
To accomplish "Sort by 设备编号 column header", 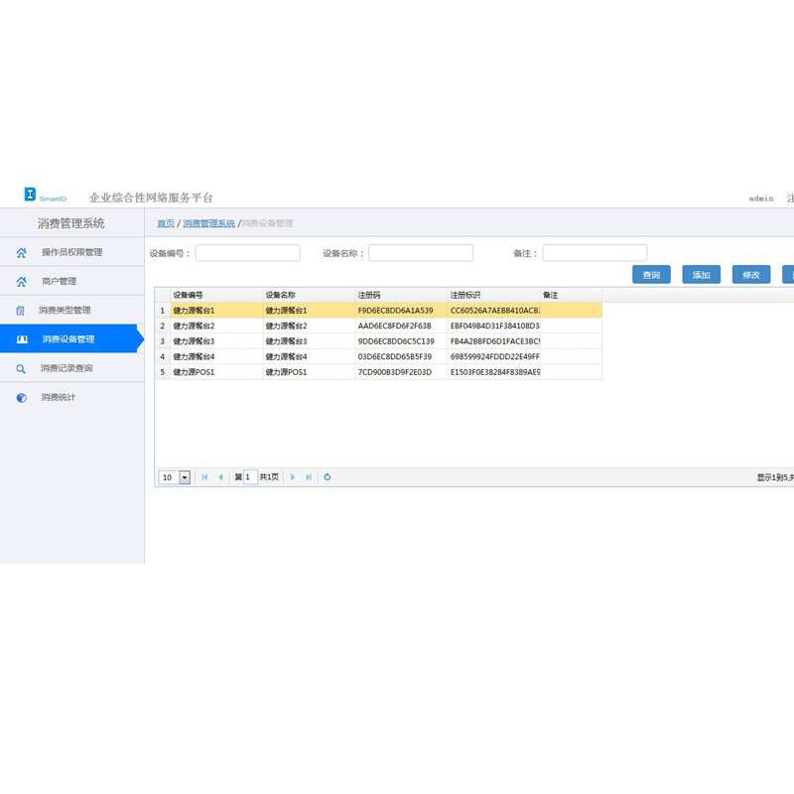I will (216, 295).
